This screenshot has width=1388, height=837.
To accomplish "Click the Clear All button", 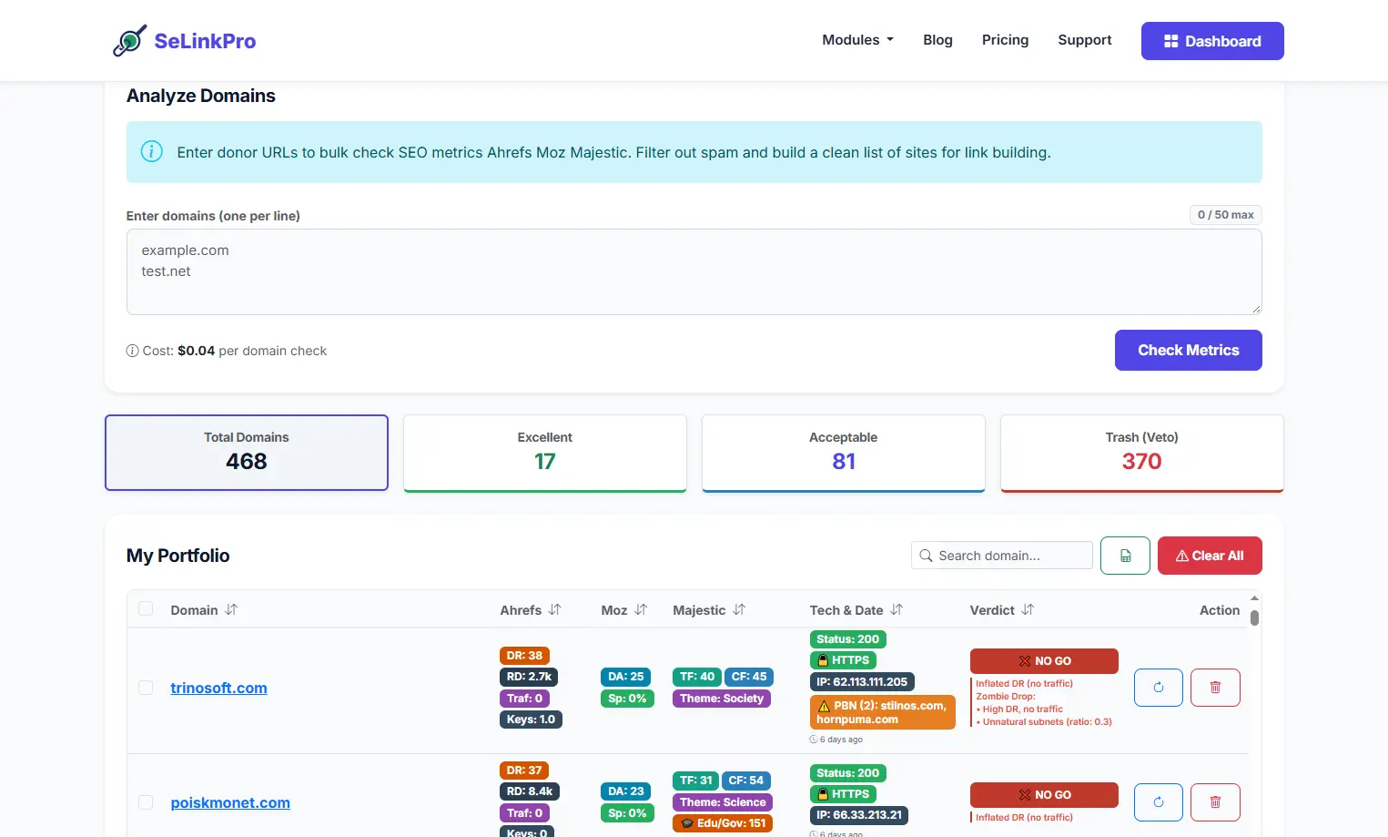I will 1210,556.
